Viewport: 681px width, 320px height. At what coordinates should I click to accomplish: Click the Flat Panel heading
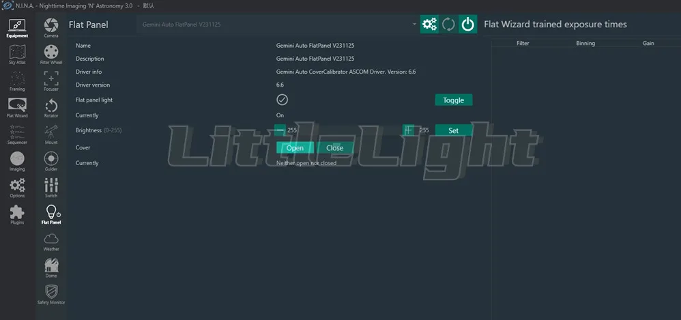(88, 25)
